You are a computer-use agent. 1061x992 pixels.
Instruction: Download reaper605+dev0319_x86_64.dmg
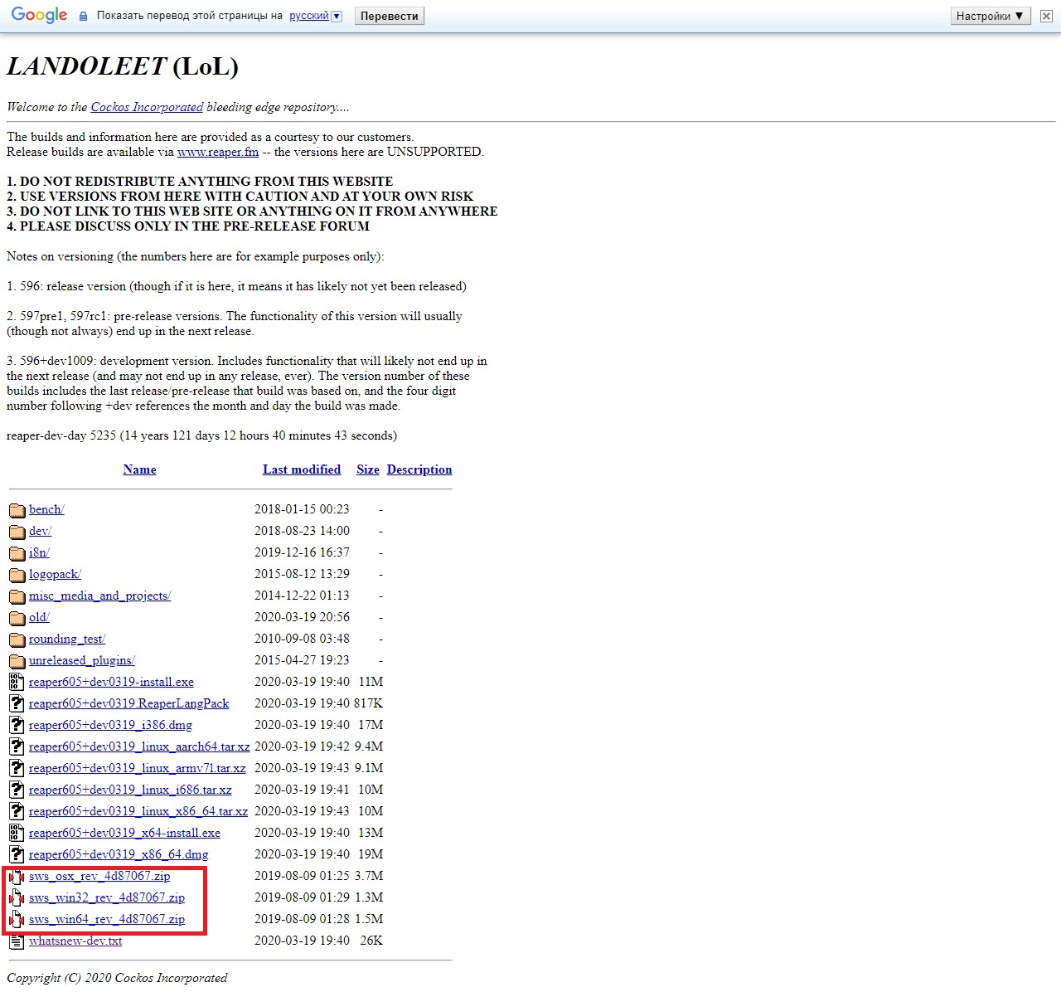pyautogui.click(x=119, y=854)
